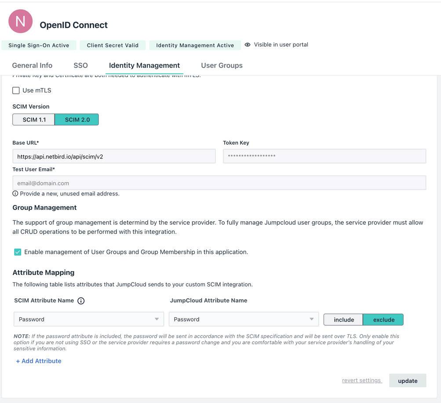Click the update button

[407, 380]
